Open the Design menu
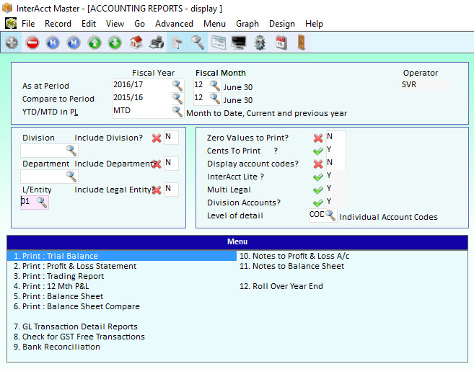Viewport: 474px width, 369px height. click(282, 24)
